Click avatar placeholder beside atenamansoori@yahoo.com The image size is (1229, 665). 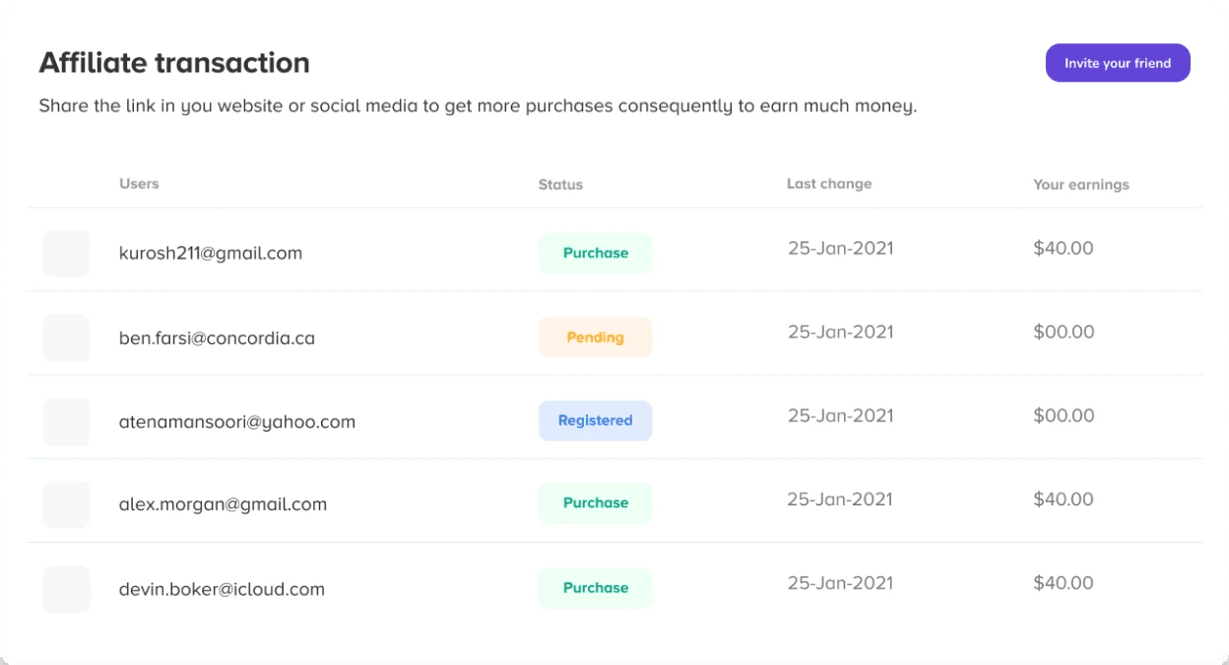click(x=66, y=422)
